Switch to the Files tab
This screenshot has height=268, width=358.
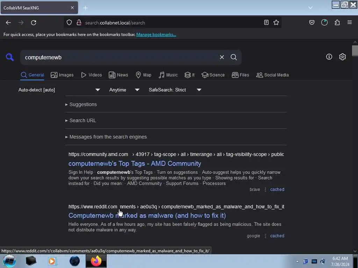click(x=241, y=75)
